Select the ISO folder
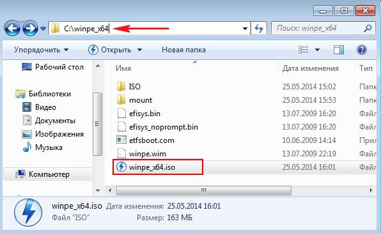381x233 pixels. coord(135,87)
